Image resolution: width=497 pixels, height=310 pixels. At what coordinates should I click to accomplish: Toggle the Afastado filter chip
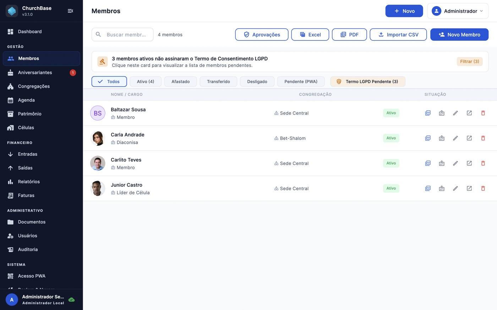[x=181, y=81]
